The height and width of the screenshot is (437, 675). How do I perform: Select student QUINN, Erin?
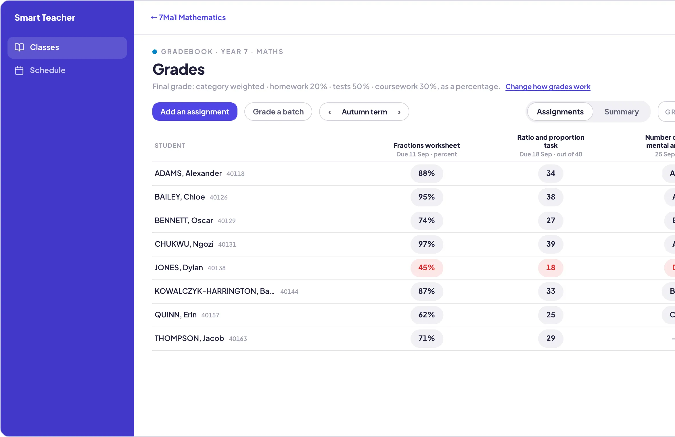[176, 315]
